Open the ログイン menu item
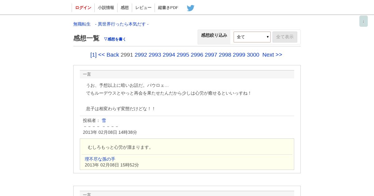 83,8
